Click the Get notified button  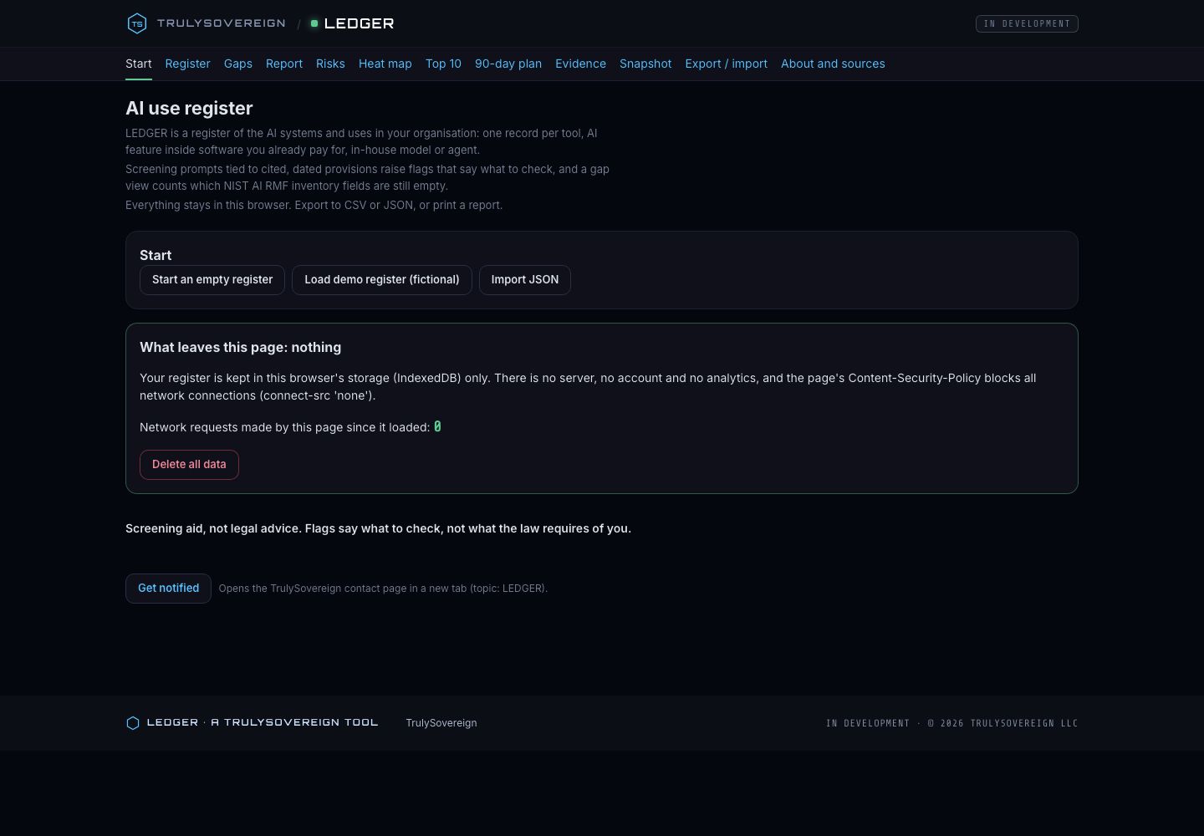tap(168, 589)
